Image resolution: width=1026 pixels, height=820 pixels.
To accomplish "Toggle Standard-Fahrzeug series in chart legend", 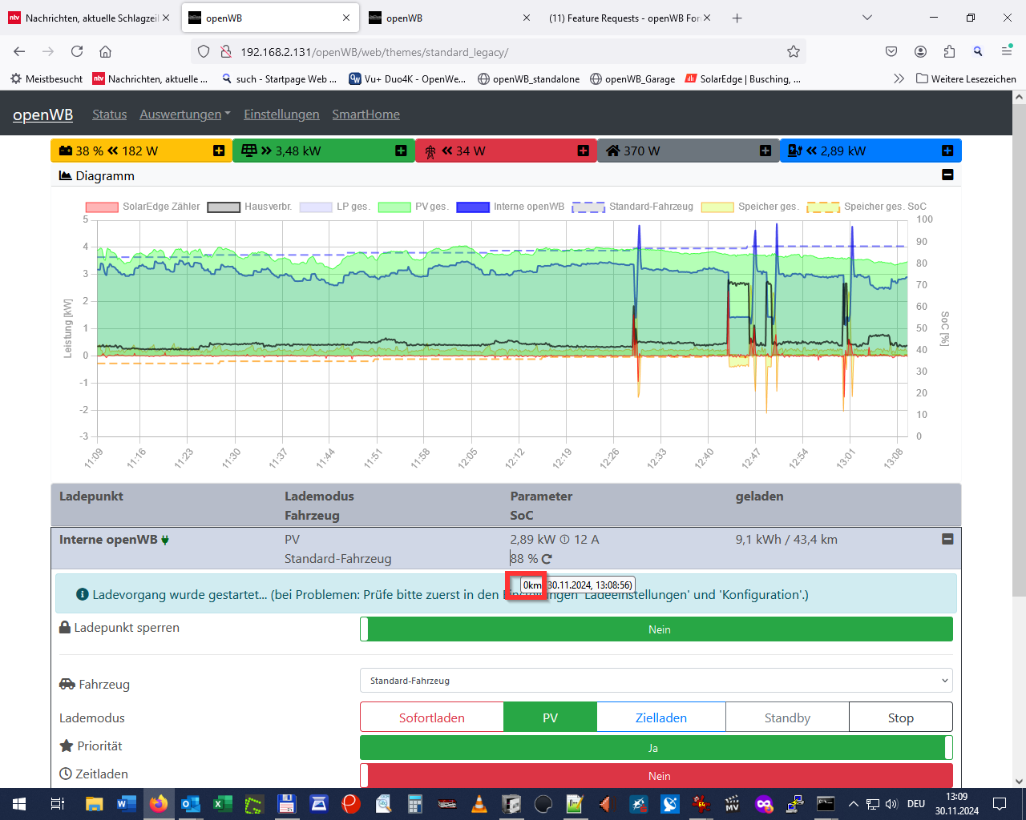I will [x=632, y=207].
